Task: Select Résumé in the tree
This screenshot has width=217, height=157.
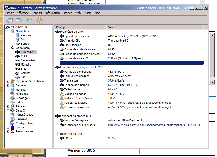Action: point(26,36)
